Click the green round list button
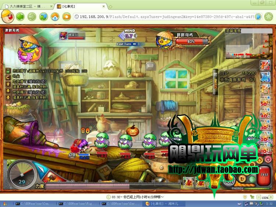The height and width of the screenshot is (207, 276). [x=252, y=179]
